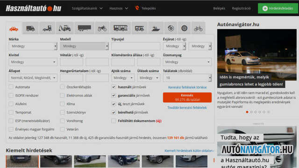The width and height of the screenshot is (299, 168).
Task: Click the first Kilométeróra állása field
Action: click(x=123, y=62)
